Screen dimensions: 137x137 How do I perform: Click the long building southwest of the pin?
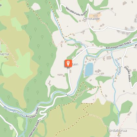pyautogui.click(x=60, y=75)
